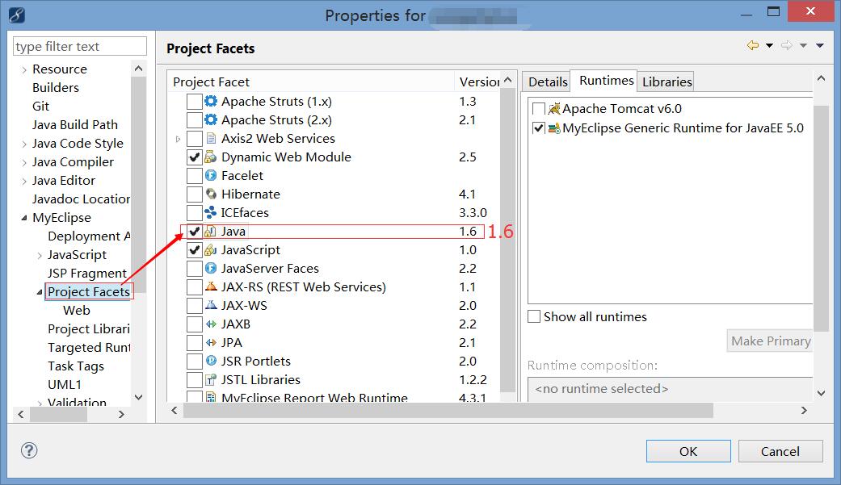Viewport: 841px width, 485px height.
Task: Uncheck the JavaScript facet checkbox
Action: click(x=194, y=249)
